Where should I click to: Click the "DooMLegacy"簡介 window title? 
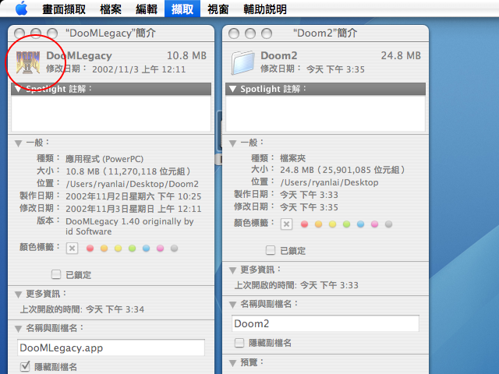[111, 33]
